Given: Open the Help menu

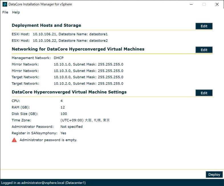Looking at the screenshot, I should [16, 12].
